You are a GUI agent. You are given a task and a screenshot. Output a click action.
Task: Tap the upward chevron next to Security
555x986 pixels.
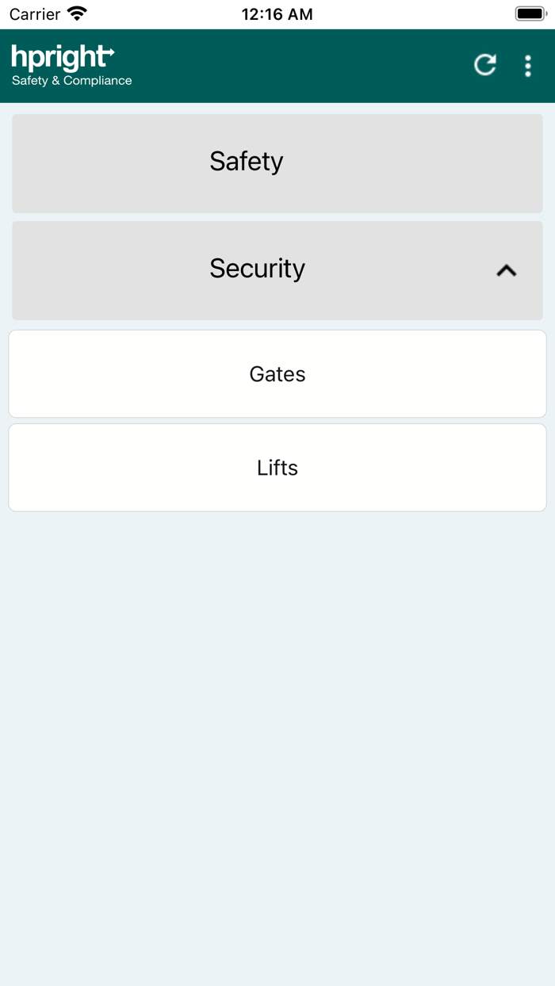506,270
